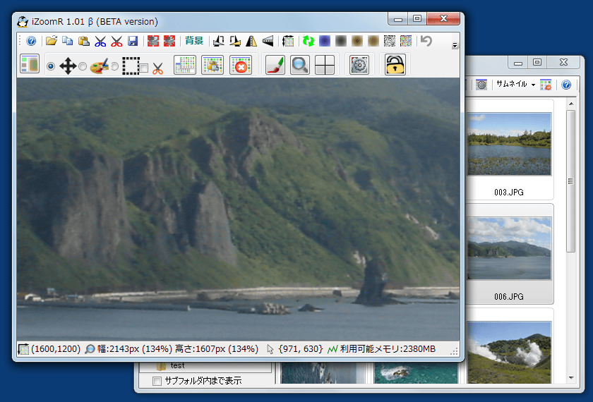Apply the dark gray blur filter icon
This screenshot has height=402, width=593.
click(x=341, y=41)
